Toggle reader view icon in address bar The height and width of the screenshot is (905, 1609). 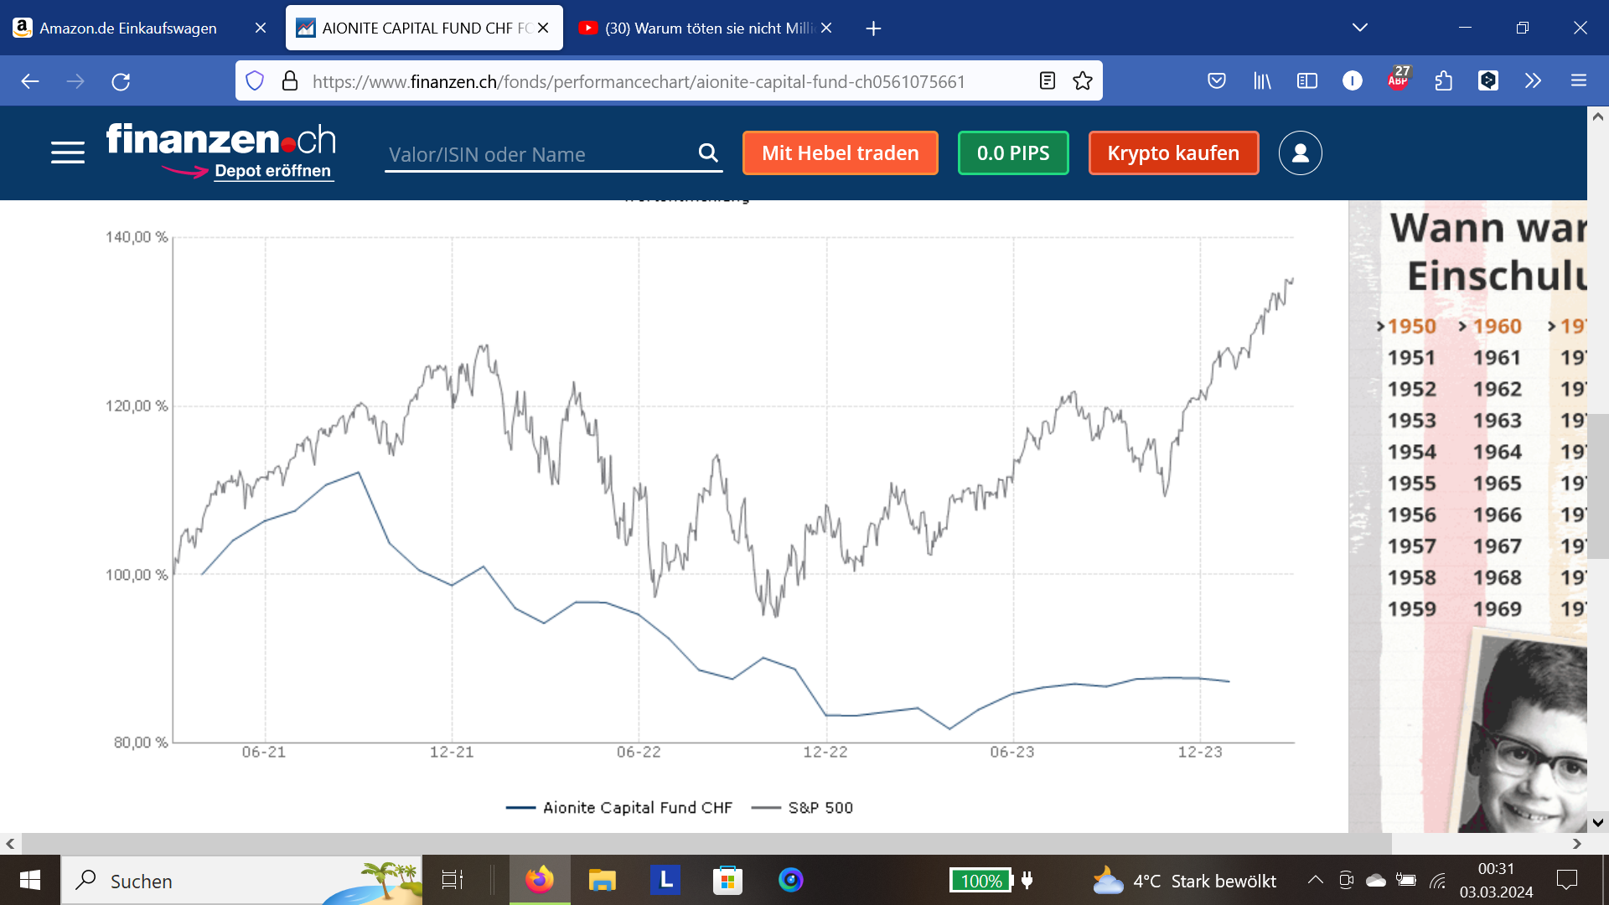(x=1047, y=81)
